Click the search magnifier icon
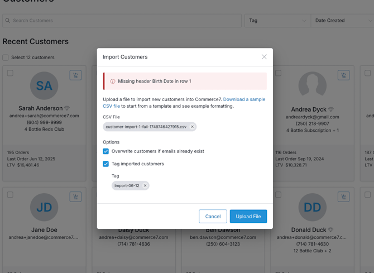Screen dimensions: 374x273 (8, 21)
